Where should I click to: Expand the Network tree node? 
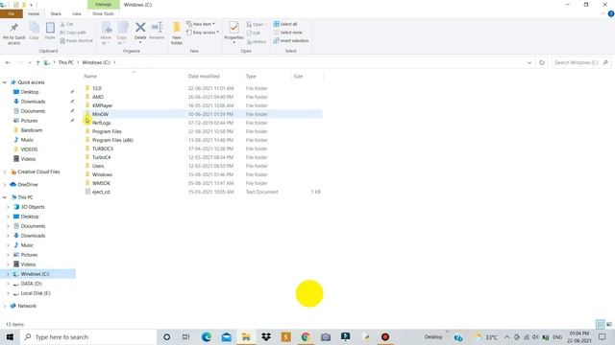point(5,306)
